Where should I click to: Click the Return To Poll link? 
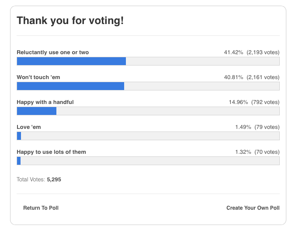(x=41, y=208)
